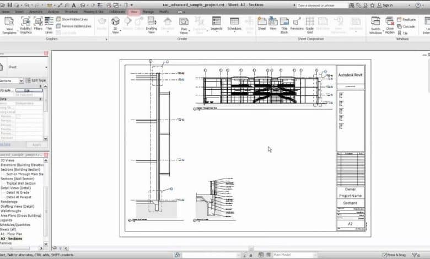Toggle Thin Lines display
Screen dimensions: 430x259
click(x=49, y=25)
